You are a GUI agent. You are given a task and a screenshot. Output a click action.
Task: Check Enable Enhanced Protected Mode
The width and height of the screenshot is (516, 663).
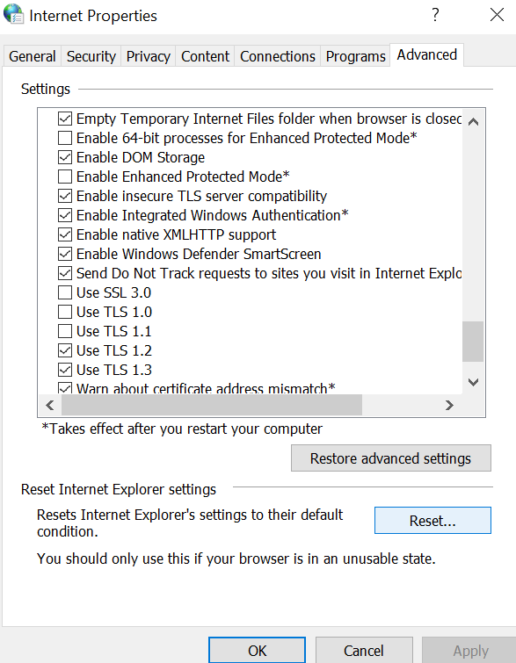(65, 177)
